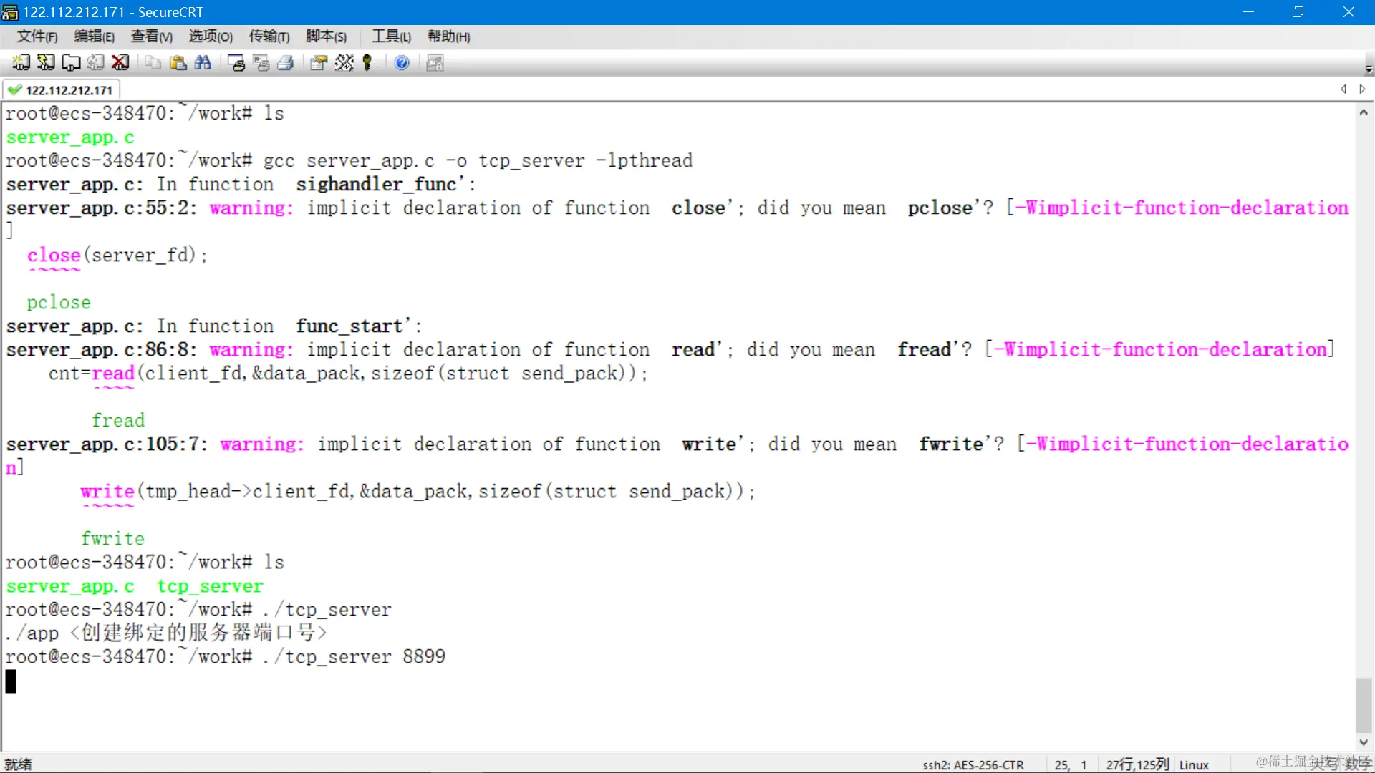Click the connect/disconnect icon
1375x773 pixels.
pos(119,62)
